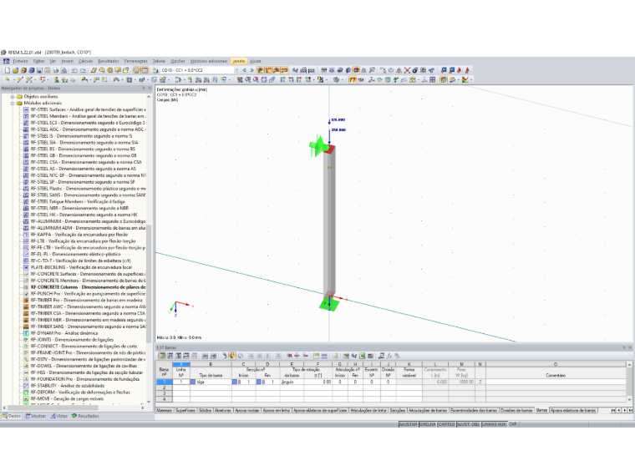Select table row header 2
The image size is (635, 476).
coord(164,387)
